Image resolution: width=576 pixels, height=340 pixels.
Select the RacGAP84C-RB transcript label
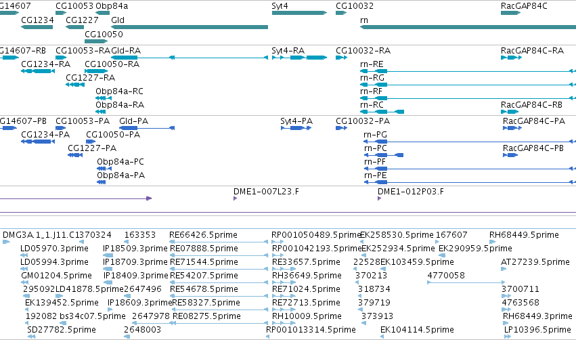tap(531, 105)
